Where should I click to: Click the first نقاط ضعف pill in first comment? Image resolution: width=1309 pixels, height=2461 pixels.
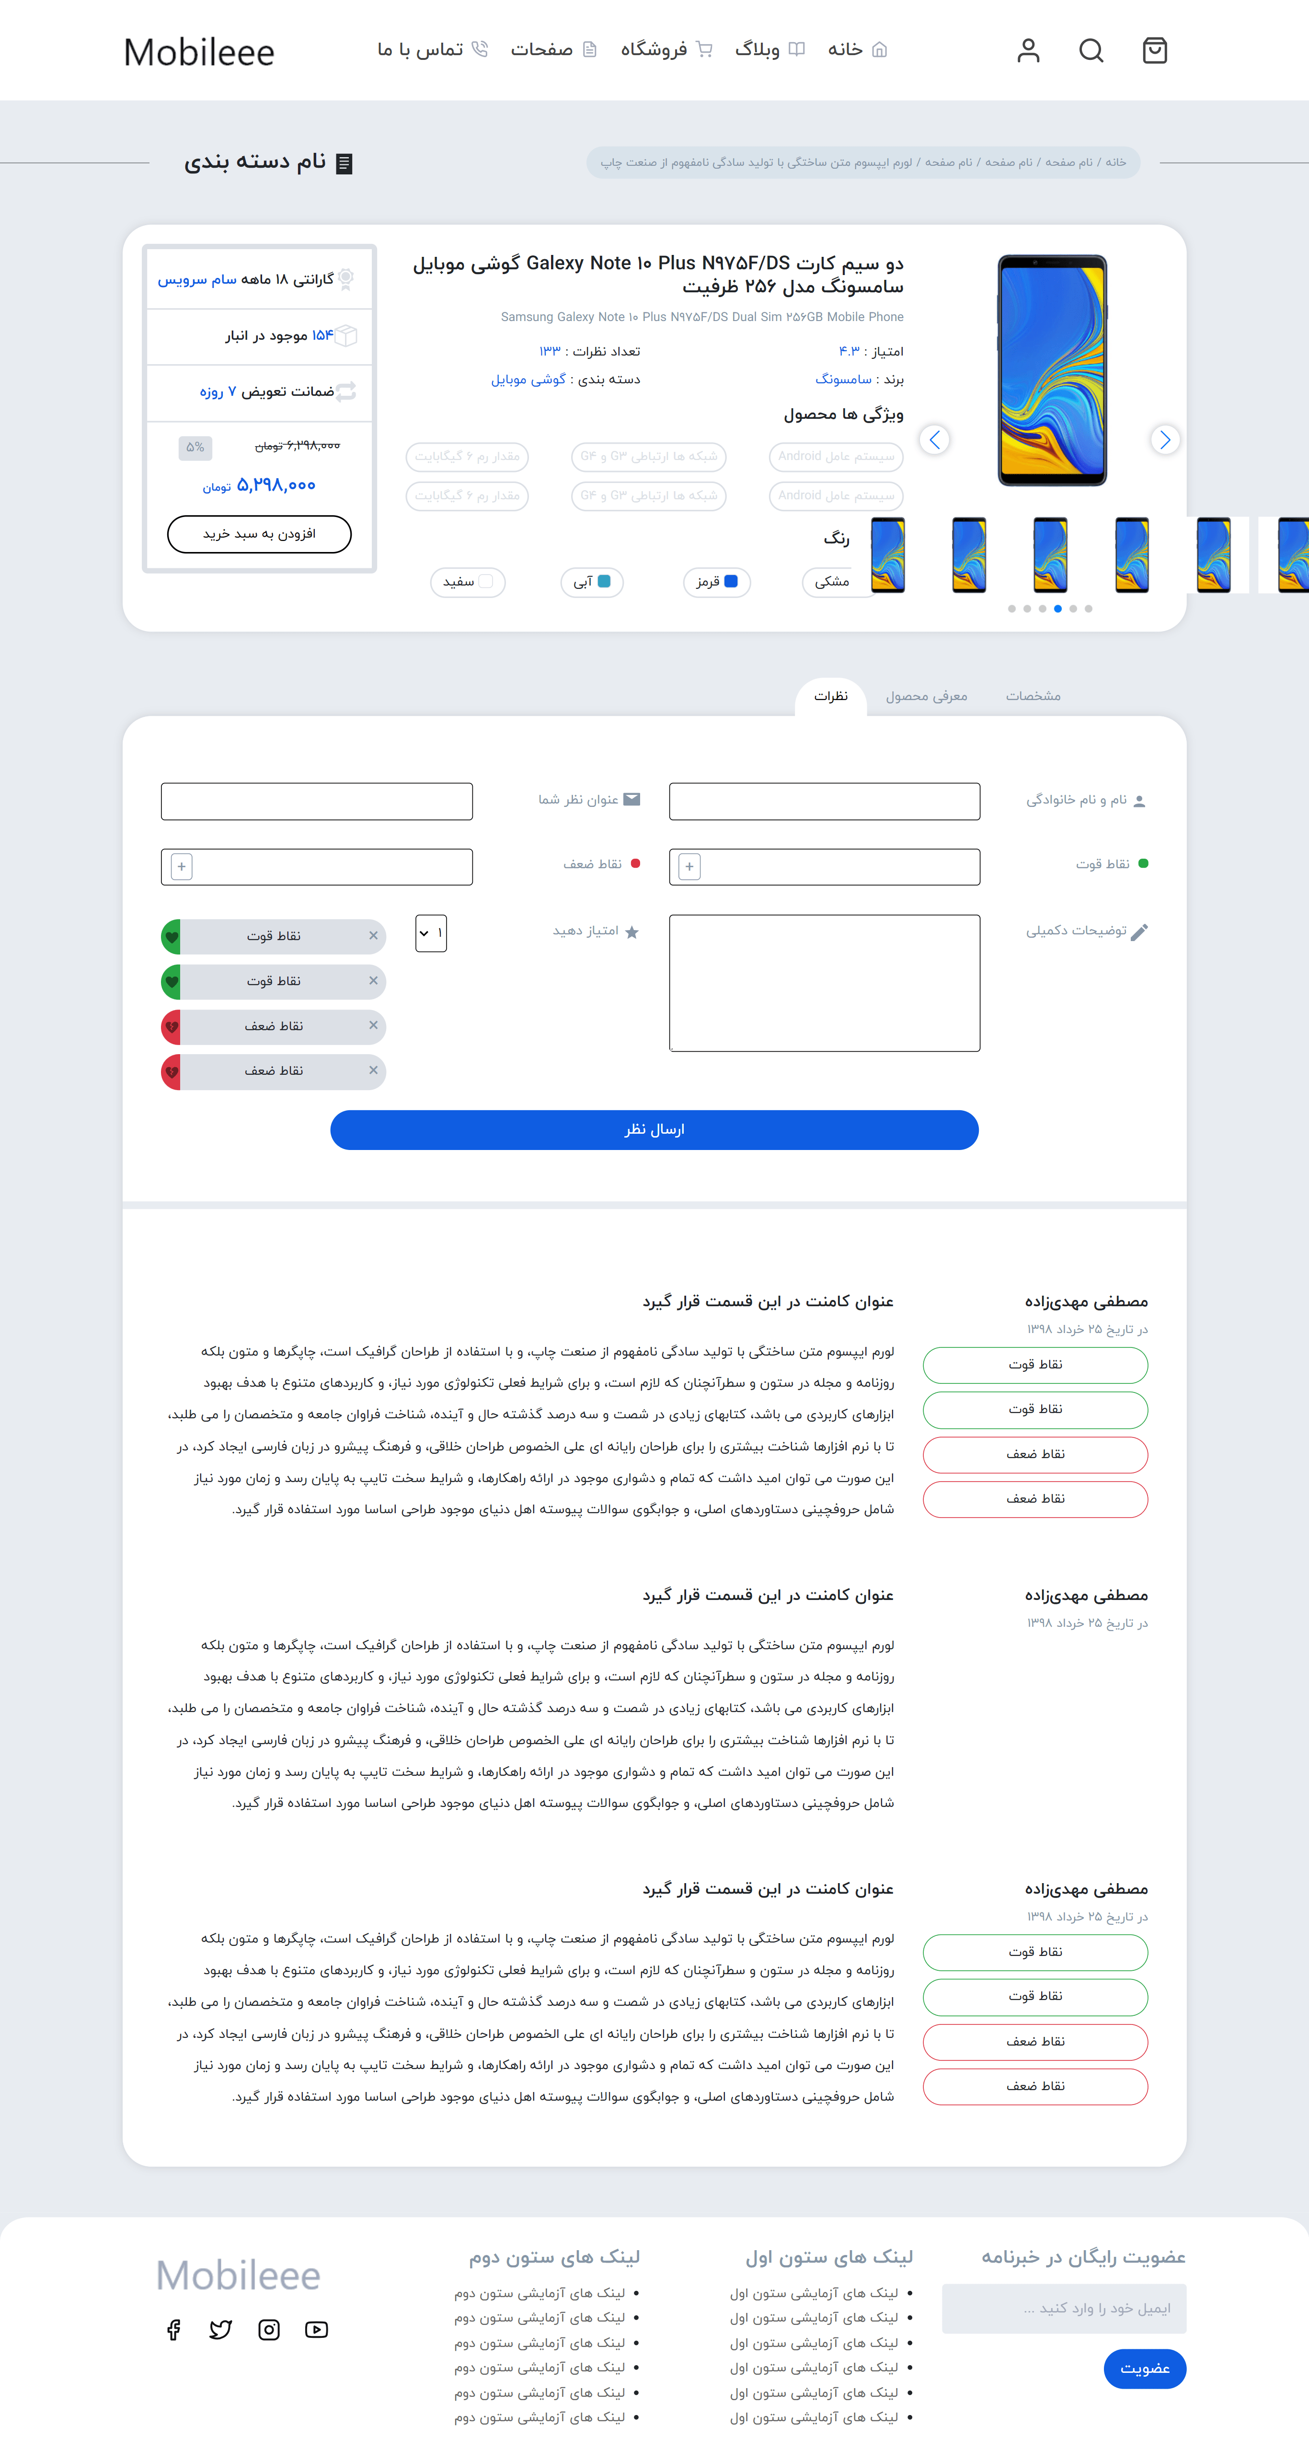[x=1035, y=1454]
